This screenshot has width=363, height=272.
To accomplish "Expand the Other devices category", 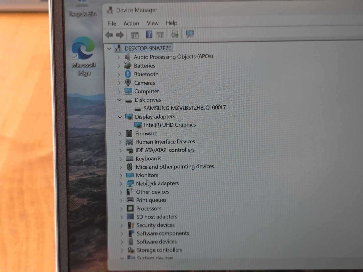I will coord(121,192).
